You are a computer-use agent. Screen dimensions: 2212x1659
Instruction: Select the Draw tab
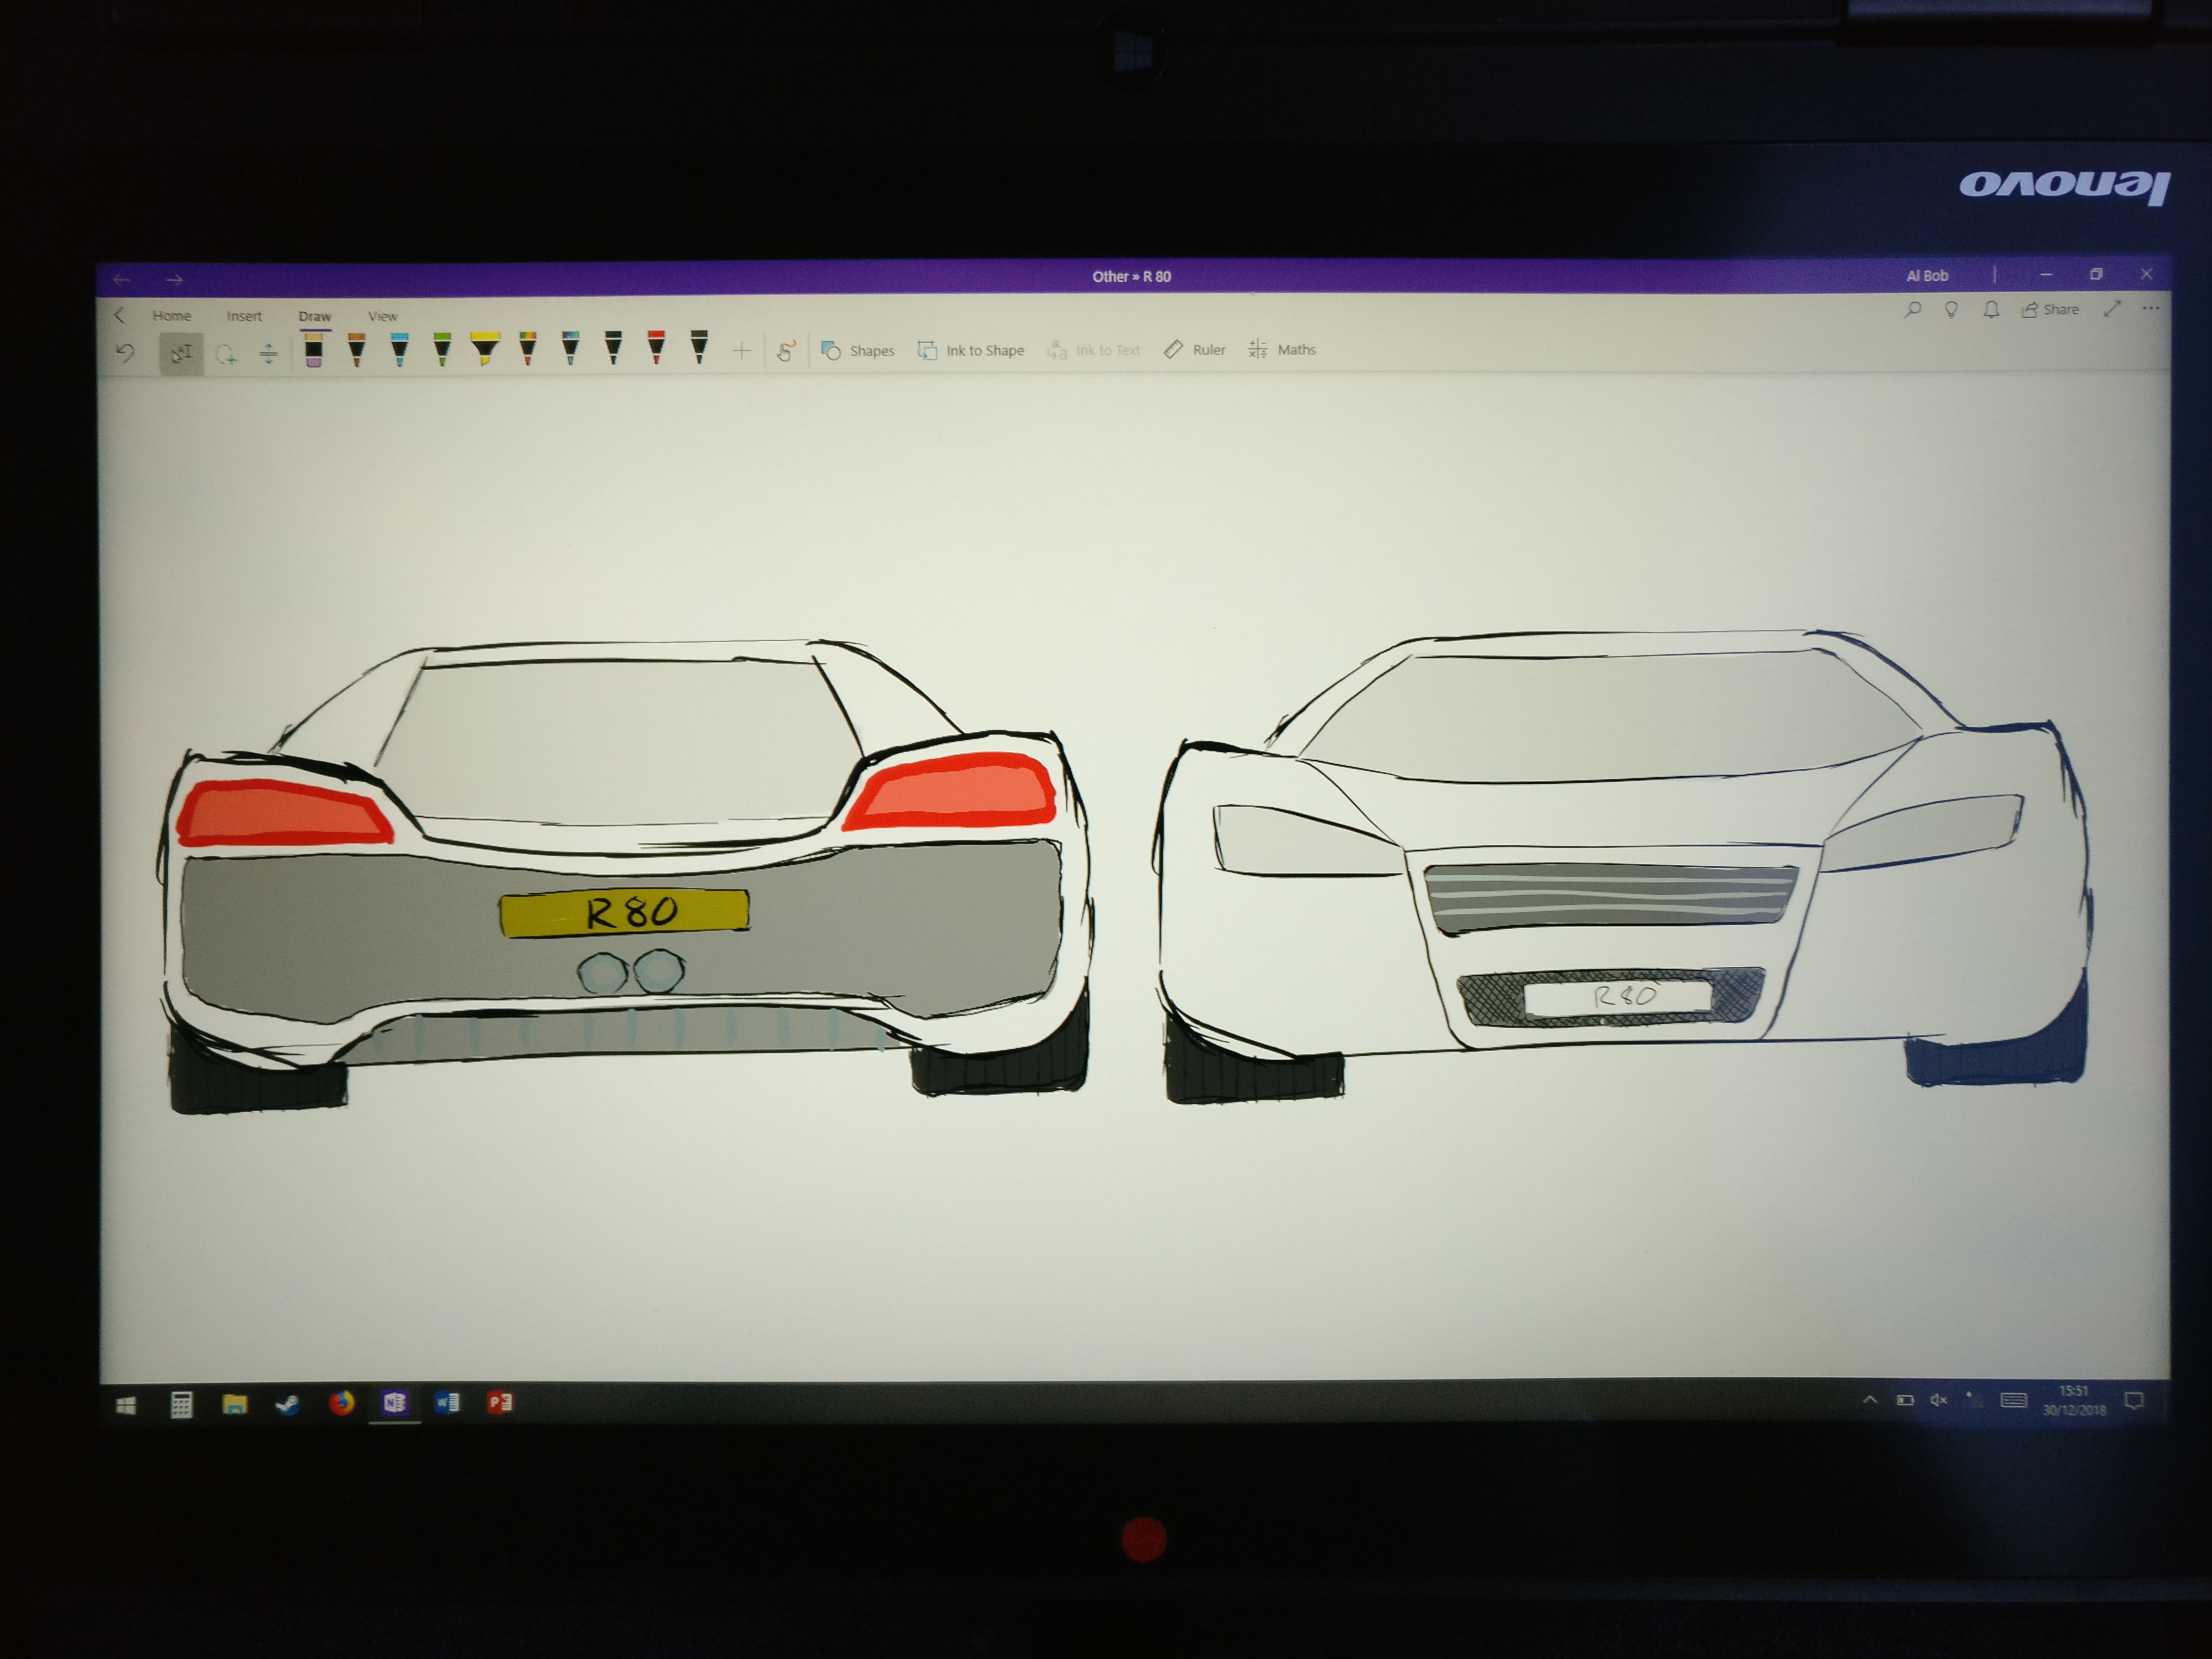[x=314, y=316]
